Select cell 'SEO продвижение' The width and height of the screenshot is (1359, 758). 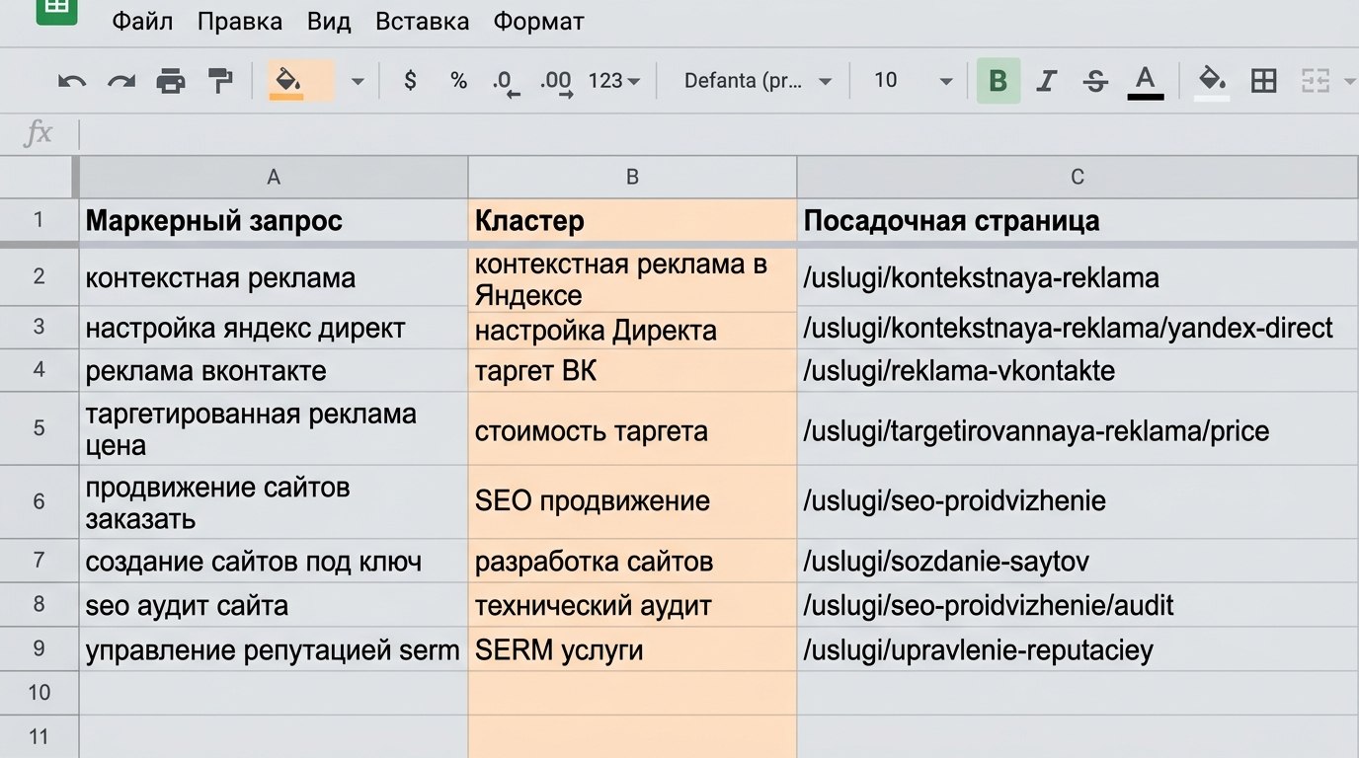[632, 502]
